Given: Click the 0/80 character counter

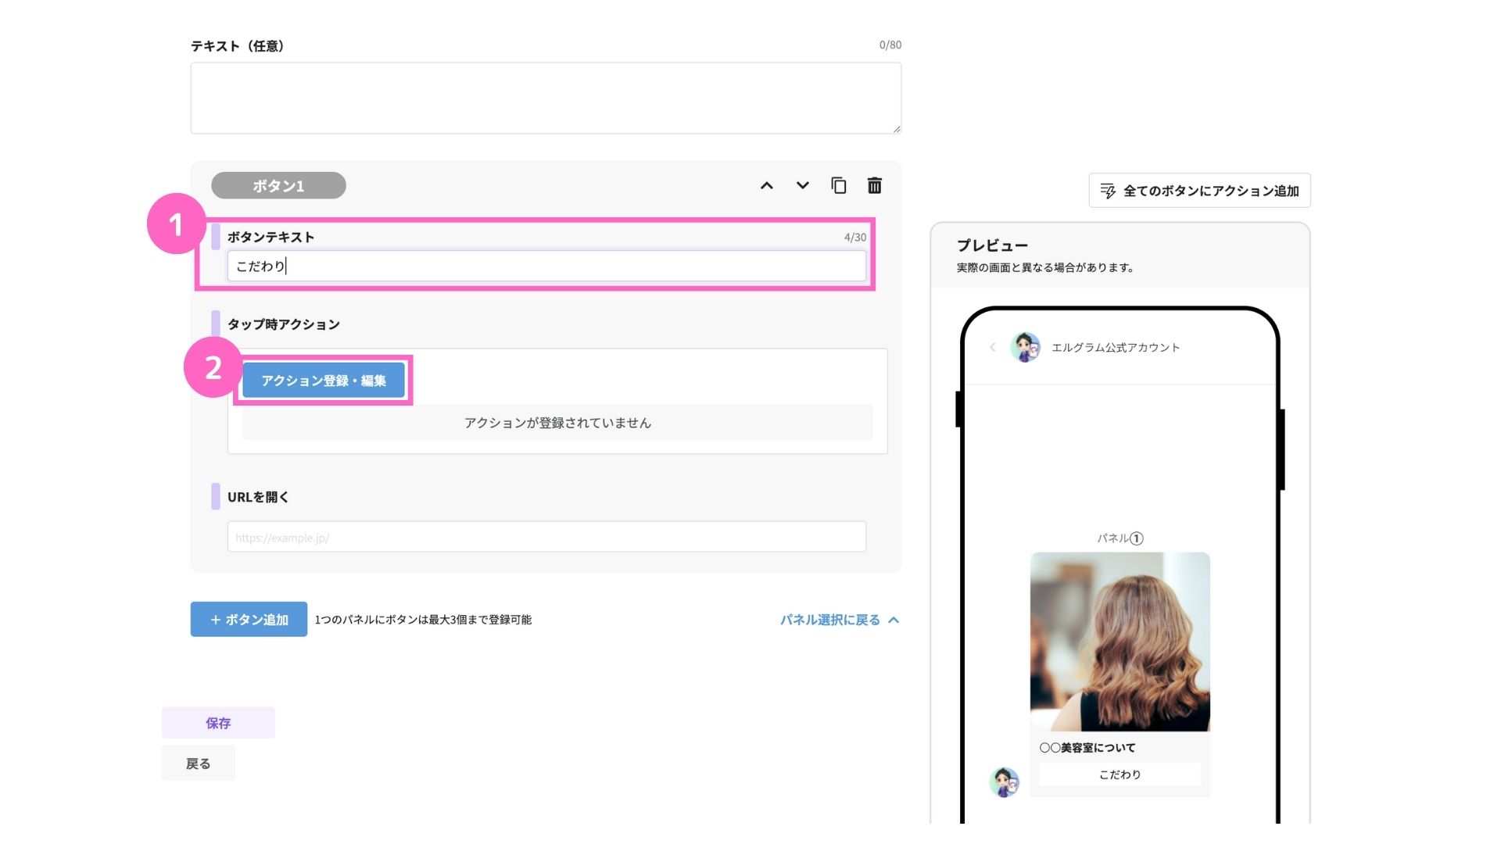Looking at the screenshot, I should (x=890, y=45).
